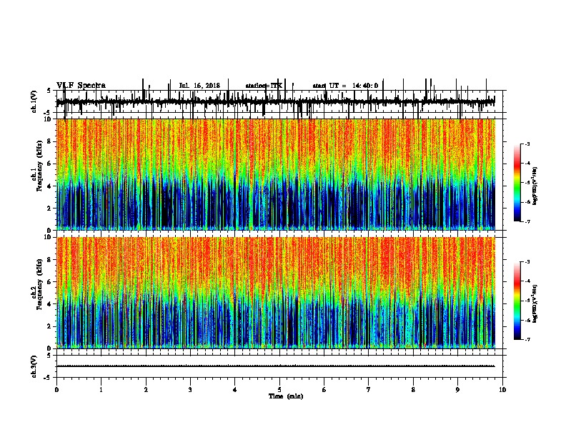Click the ch.2 color bar log(PSD) unit label

(x=535, y=303)
